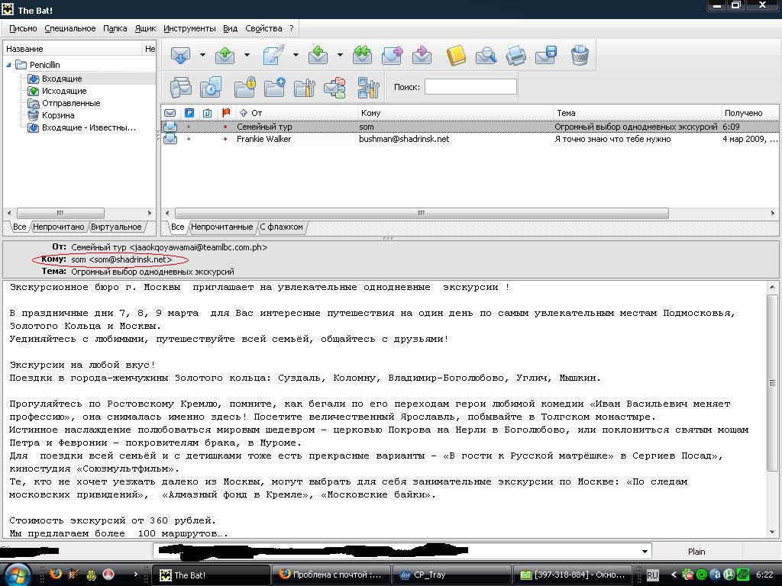The image size is (782, 586).
Task: Switch to Непрочитанные message tab
Action: click(222, 227)
